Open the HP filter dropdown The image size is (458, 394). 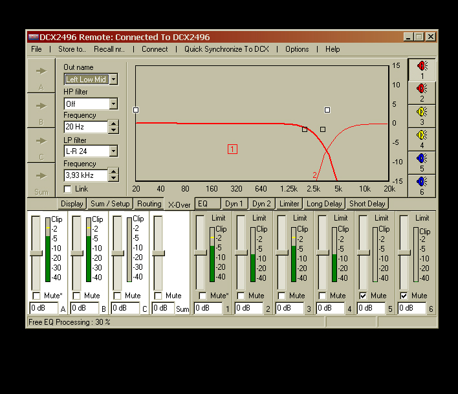click(113, 104)
